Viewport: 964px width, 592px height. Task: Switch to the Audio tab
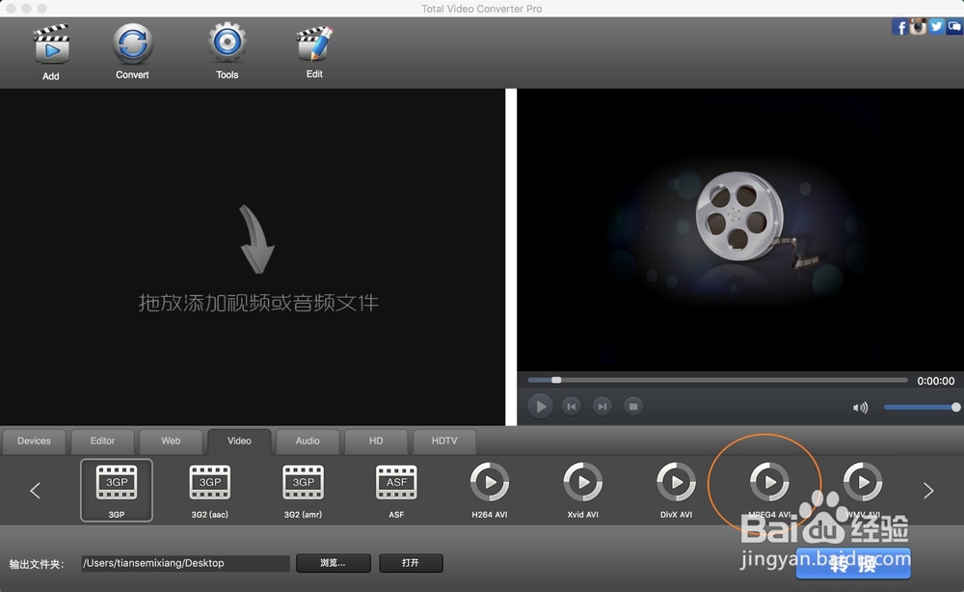coord(308,441)
